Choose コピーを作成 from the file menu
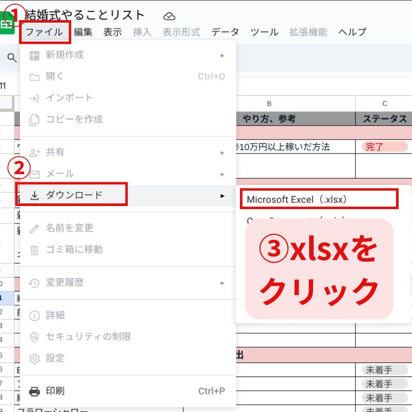 point(128,119)
